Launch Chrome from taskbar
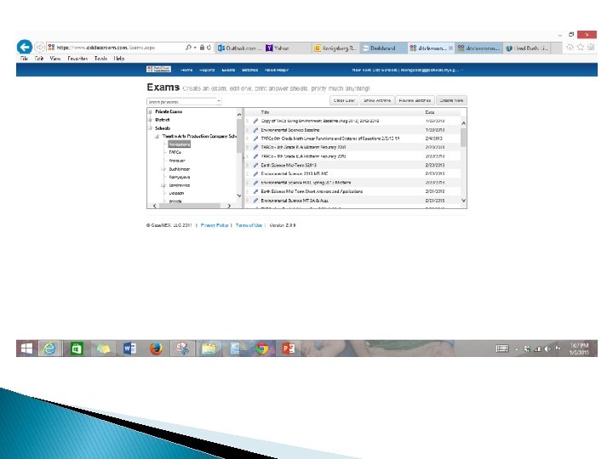Screen dimensions: 613x459 pyautogui.click(x=262, y=348)
